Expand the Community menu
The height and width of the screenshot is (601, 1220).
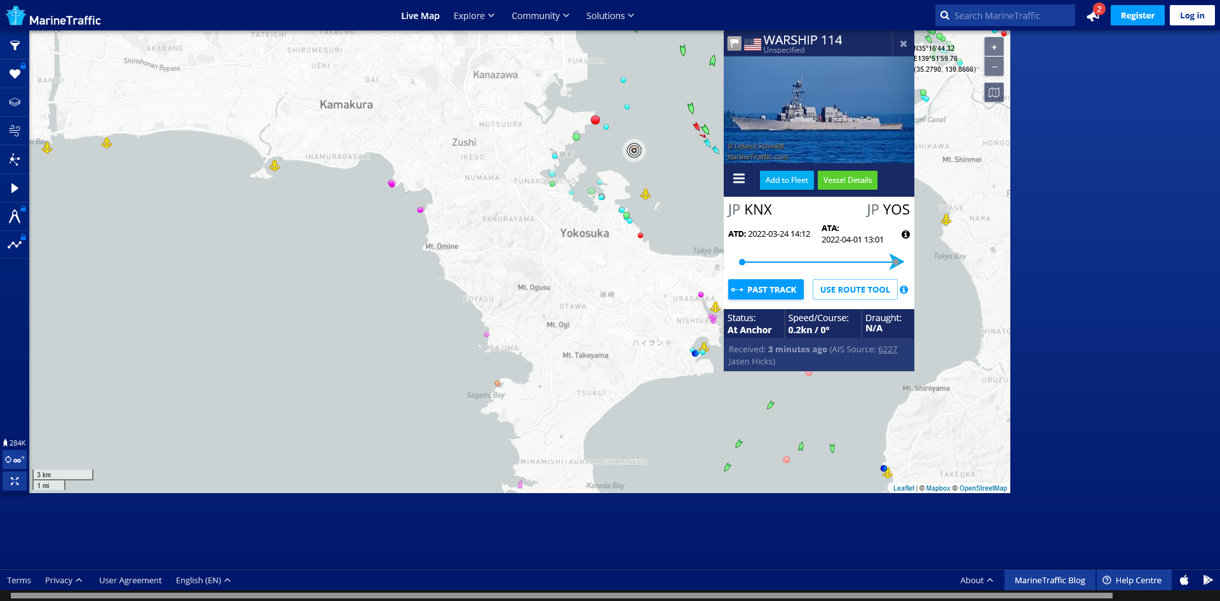click(540, 16)
